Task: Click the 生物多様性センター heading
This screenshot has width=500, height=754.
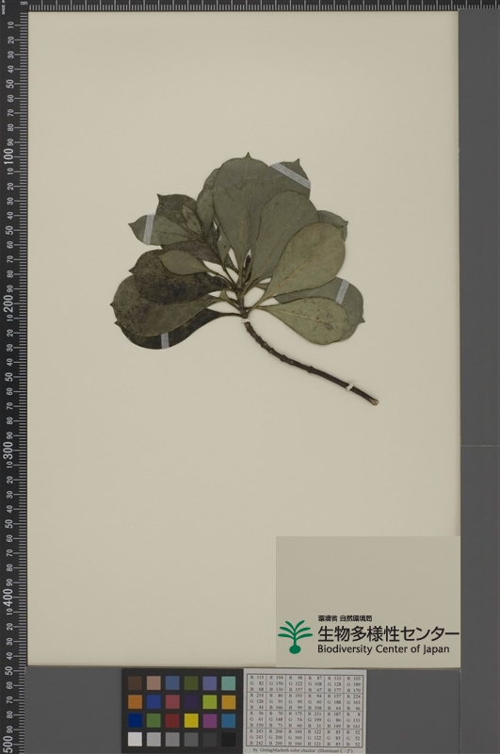Action: click(388, 633)
